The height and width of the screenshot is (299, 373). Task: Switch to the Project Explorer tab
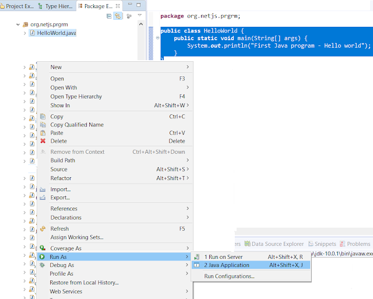point(17,6)
